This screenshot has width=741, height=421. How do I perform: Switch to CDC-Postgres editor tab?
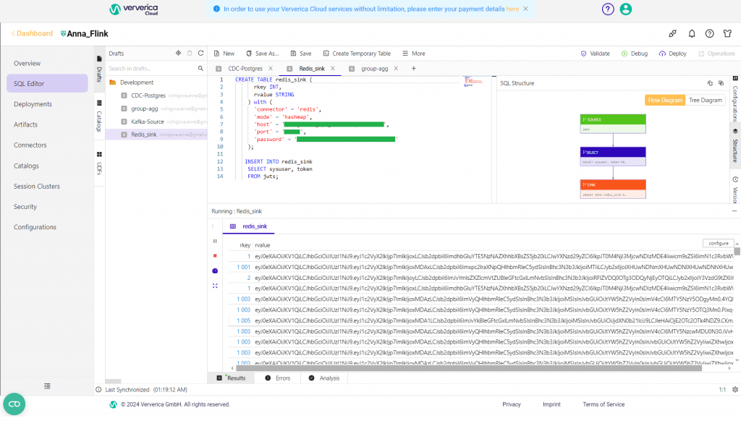[x=245, y=69]
